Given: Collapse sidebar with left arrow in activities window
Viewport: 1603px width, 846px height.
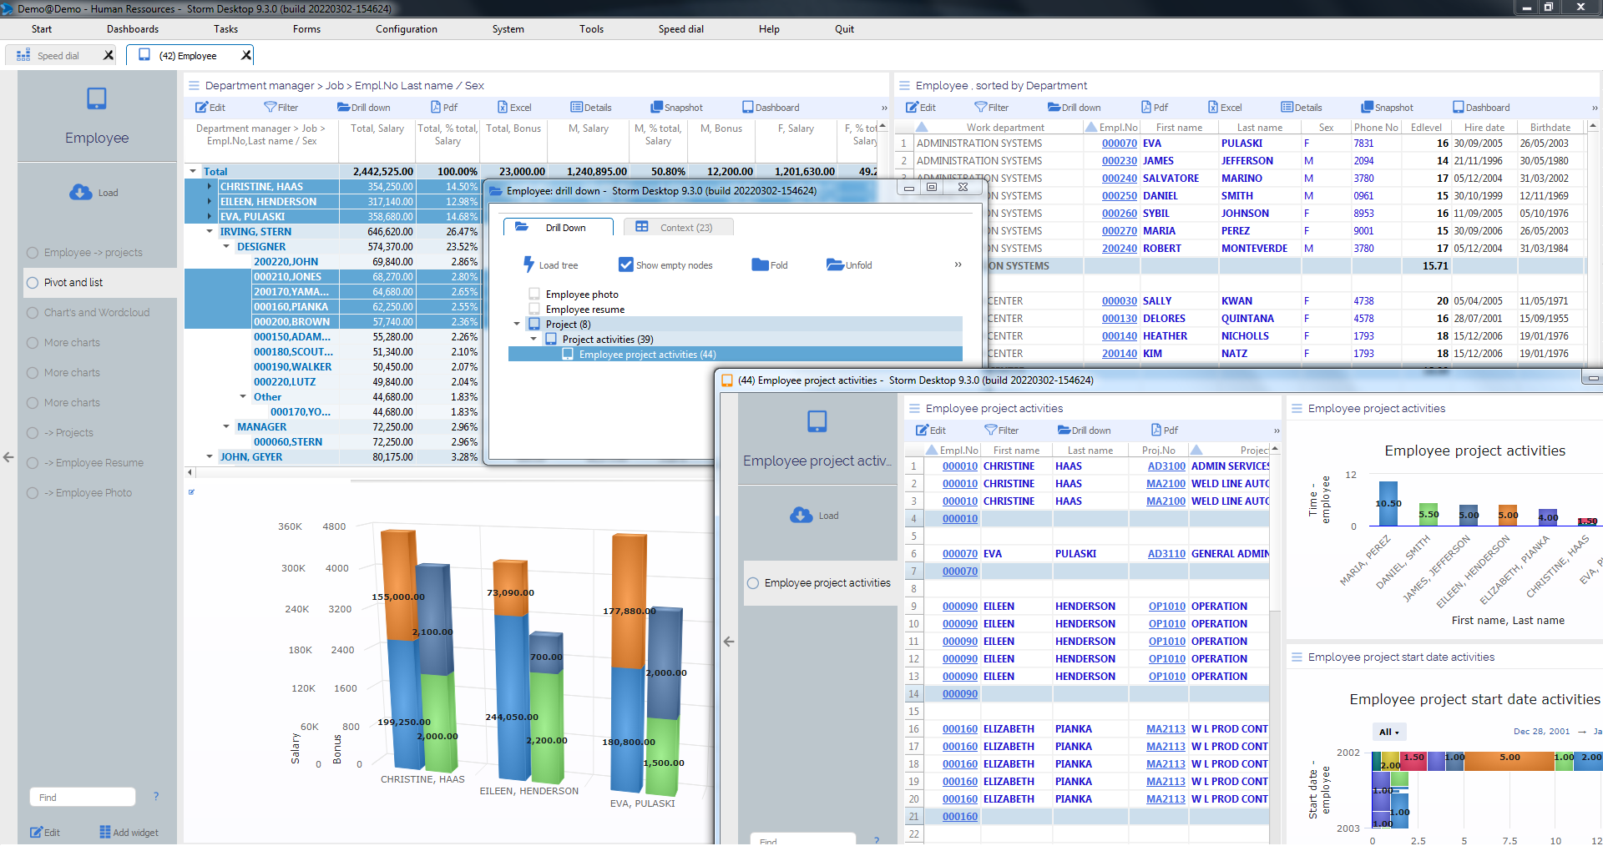Looking at the screenshot, I should (x=729, y=642).
